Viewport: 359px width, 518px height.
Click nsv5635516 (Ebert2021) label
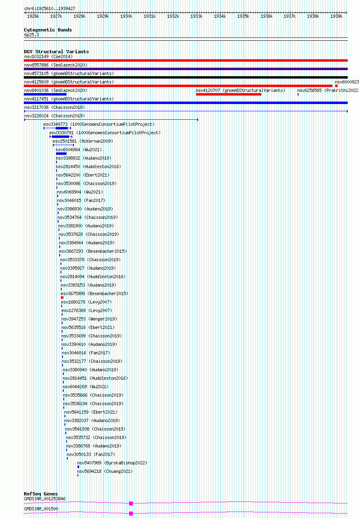coord(88,327)
